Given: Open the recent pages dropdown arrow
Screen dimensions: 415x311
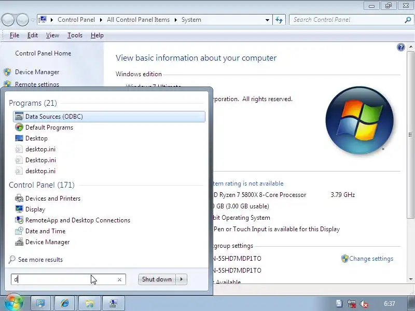Looking at the screenshot, I should pos(33,20).
